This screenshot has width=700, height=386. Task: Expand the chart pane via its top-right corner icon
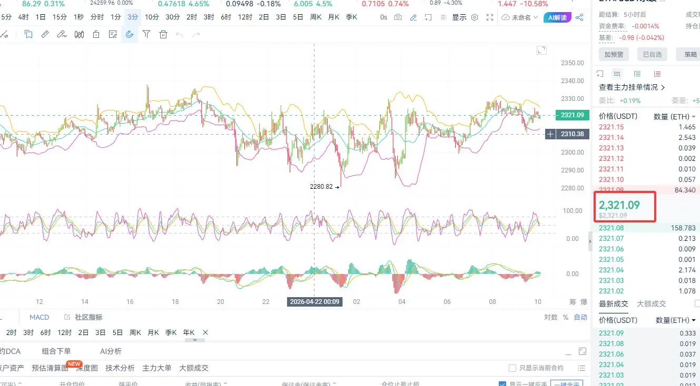541,50
